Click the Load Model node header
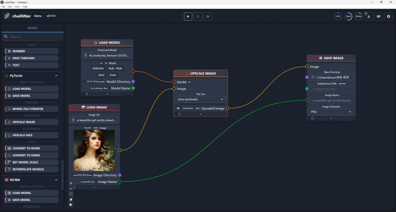This screenshot has height=212, width=396. click(x=107, y=43)
